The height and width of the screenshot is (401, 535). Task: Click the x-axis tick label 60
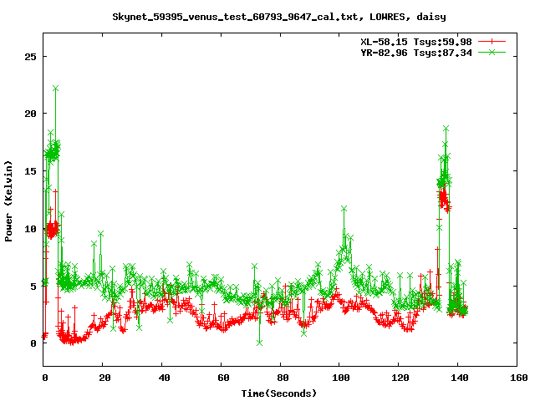pos(223,378)
